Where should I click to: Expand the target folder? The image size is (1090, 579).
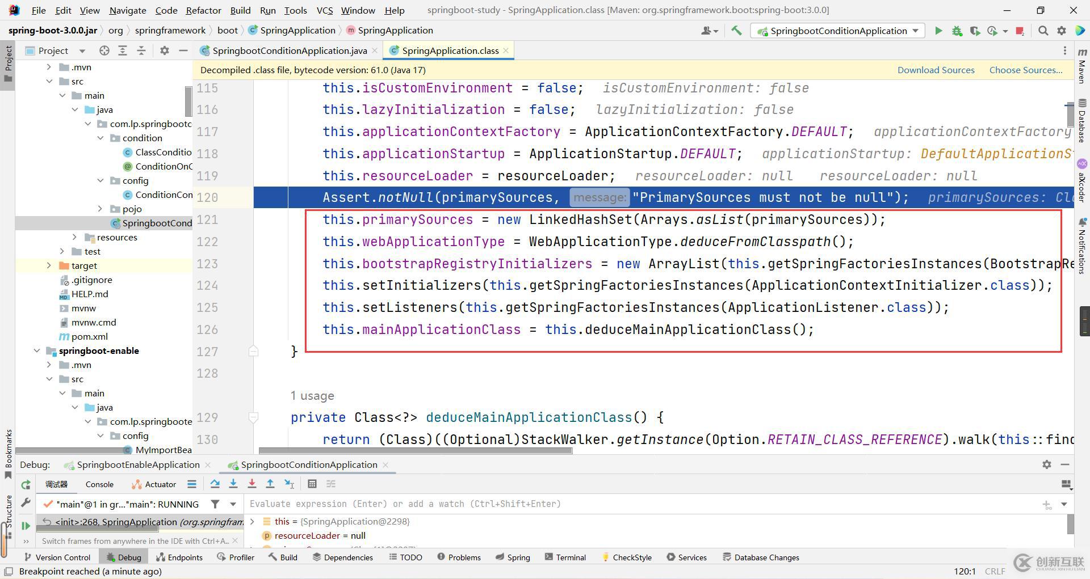(x=49, y=265)
